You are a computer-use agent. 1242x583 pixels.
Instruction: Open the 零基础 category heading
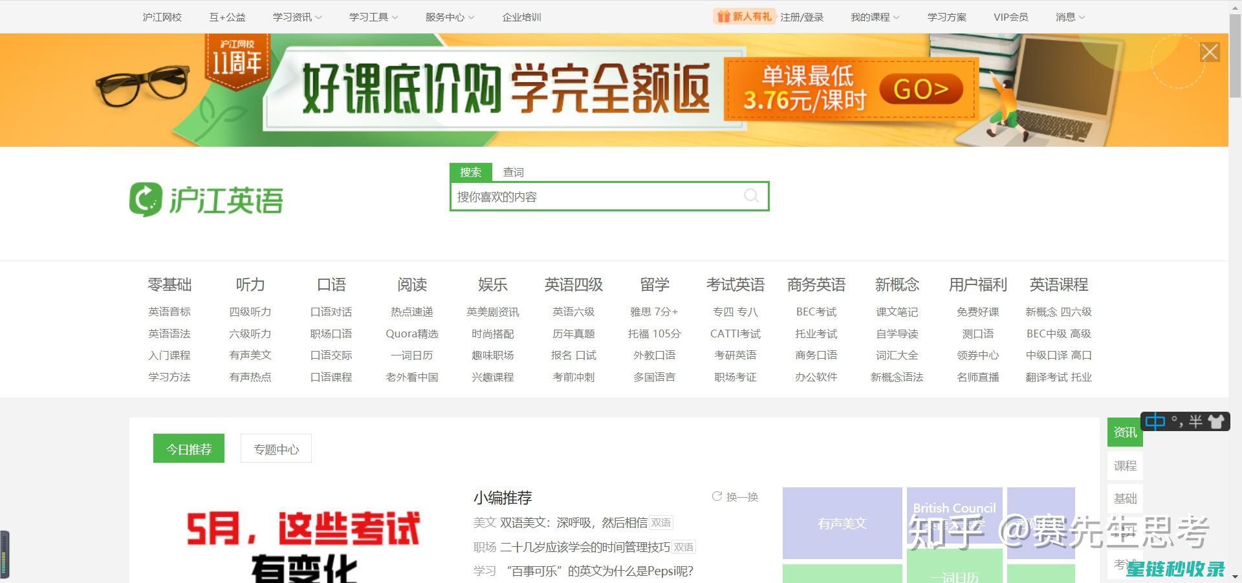(x=169, y=284)
